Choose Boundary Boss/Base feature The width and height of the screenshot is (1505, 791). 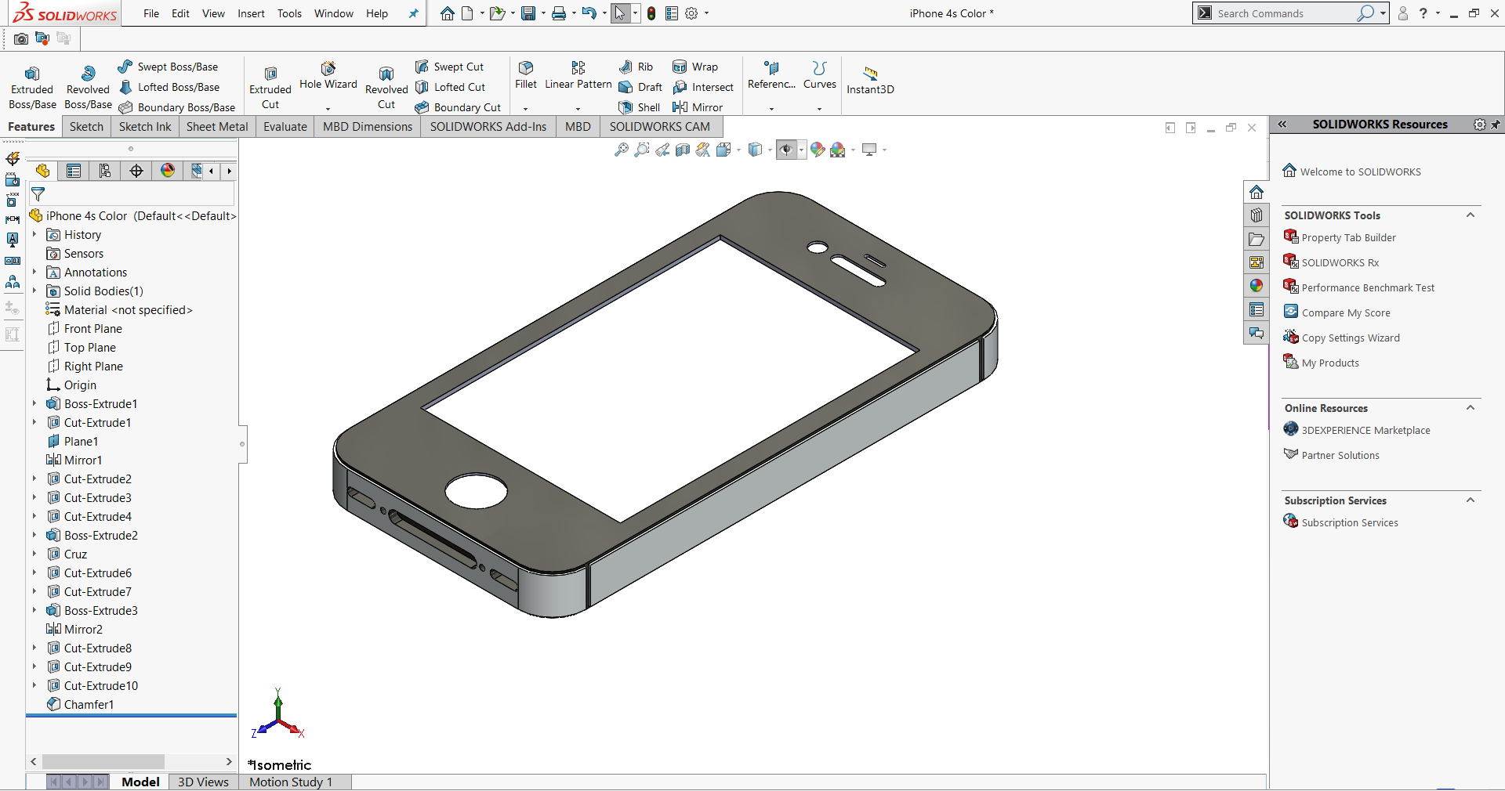177,107
